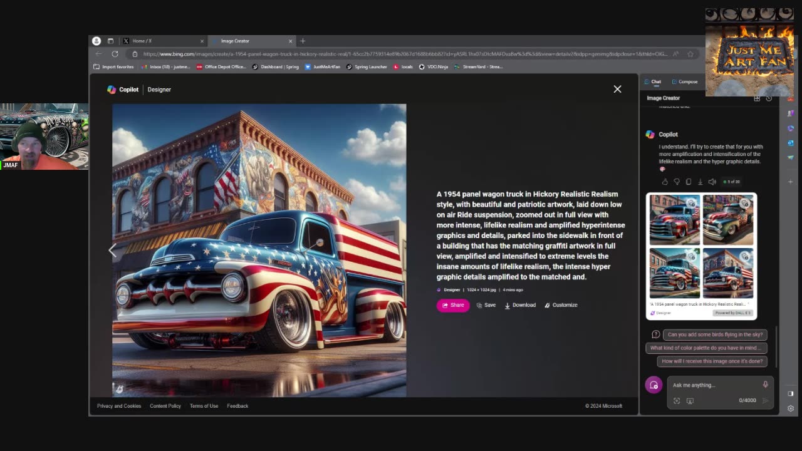Dislike the Copilot response with thumbs down
Viewport: 802px width, 451px height.
(x=677, y=182)
